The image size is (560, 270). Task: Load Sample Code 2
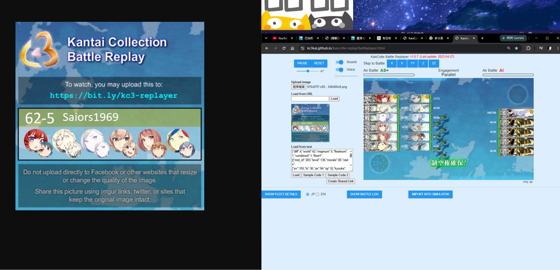(x=338, y=175)
